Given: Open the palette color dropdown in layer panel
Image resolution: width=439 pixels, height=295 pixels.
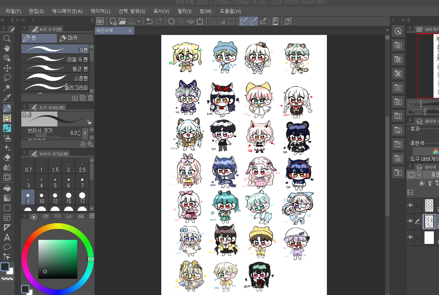Looking at the screenshot, I should tap(414, 175).
